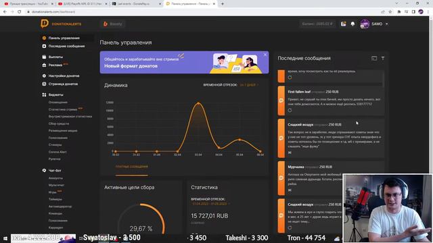Bookmark this page with the star icon

point(390,12)
